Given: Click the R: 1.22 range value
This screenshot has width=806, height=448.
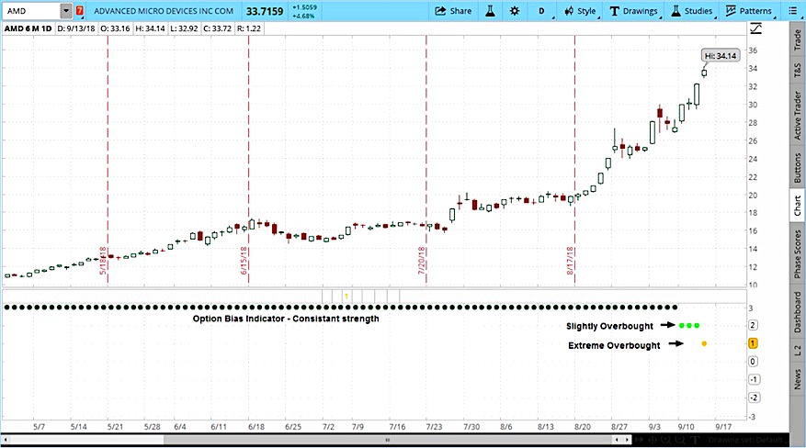Looking at the screenshot, I should tap(249, 28).
